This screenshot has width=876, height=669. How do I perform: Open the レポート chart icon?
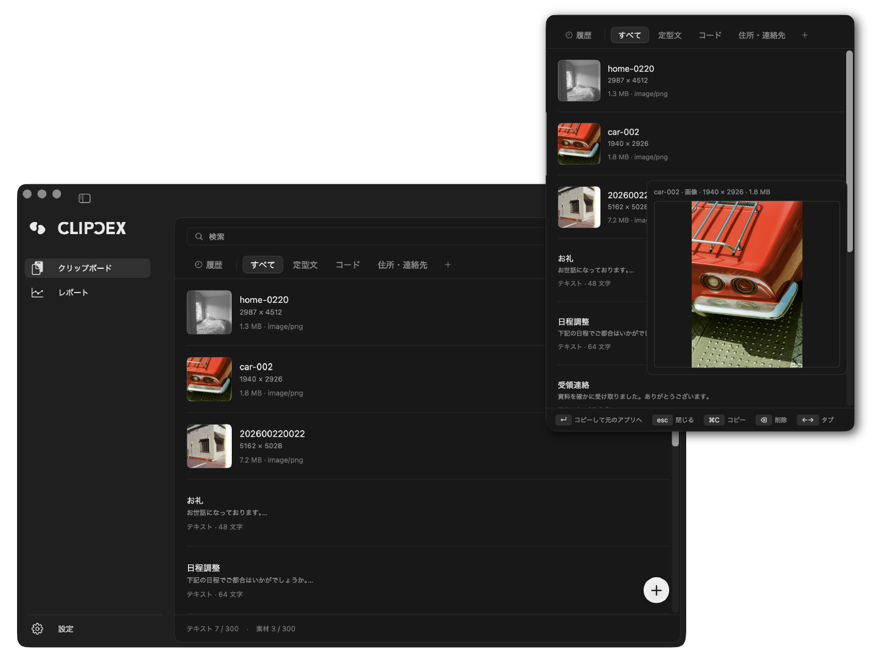point(37,293)
